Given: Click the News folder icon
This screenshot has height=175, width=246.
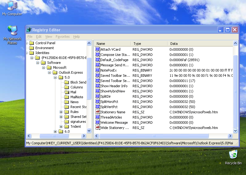Looking at the screenshot, I should pyautogui.click(x=67, y=102).
